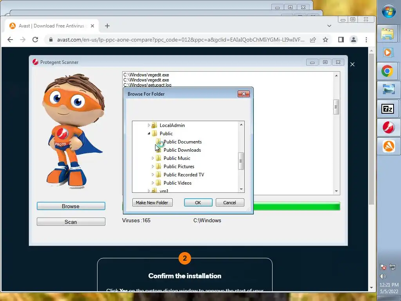Click Chrome taskbar icon
Image resolution: width=401 pixels, height=301 pixels.
pos(387,71)
